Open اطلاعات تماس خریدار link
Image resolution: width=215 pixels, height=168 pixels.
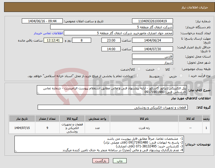[48, 33]
